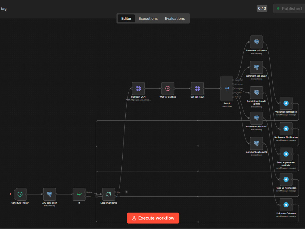The width and height of the screenshot is (305, 229).
Task: Open the If node
Action: tap(79, 194)
